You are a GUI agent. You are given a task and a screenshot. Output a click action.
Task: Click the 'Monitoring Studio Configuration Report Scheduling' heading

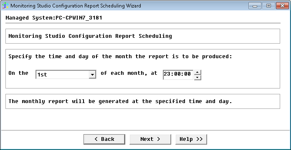click(90, 36)
